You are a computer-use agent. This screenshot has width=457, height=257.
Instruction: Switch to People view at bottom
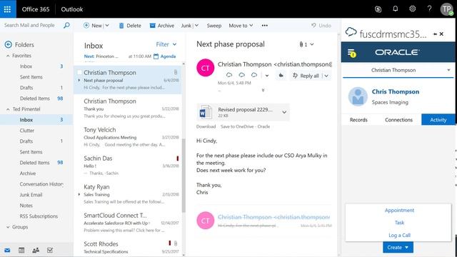coord(36,251)
